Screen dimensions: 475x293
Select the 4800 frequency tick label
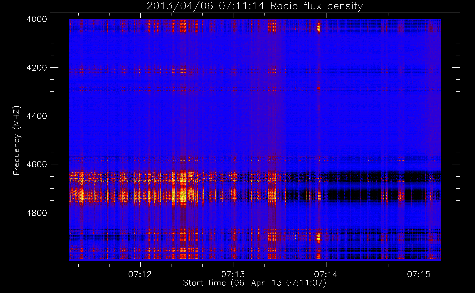(x=37, y=213)
